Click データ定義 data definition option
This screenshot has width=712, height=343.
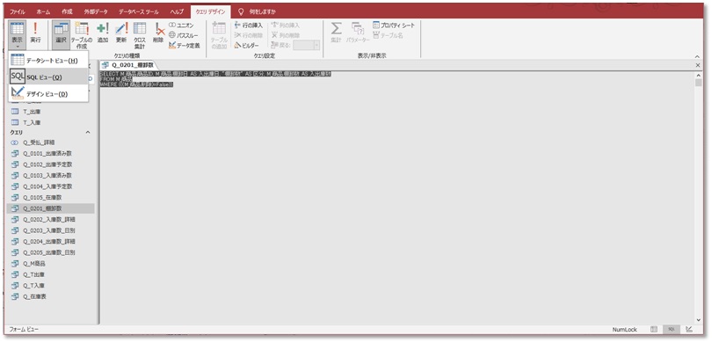click(x=184, y=45)
